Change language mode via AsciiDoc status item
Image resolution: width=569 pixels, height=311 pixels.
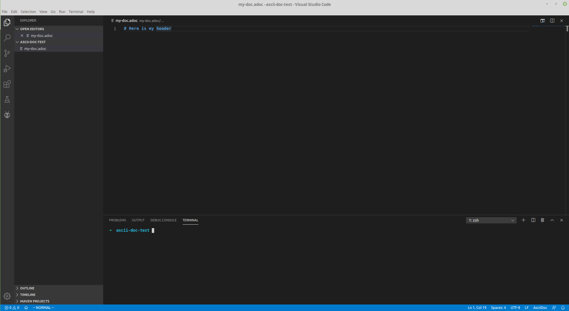pos(540,308)
